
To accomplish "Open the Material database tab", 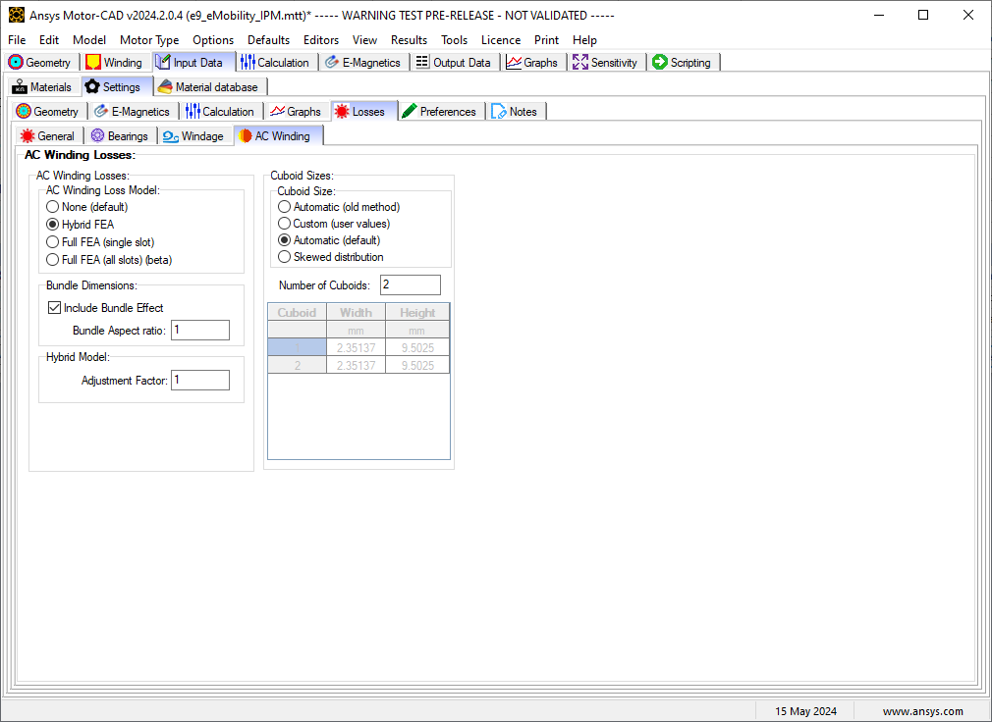I will (207, 87).
